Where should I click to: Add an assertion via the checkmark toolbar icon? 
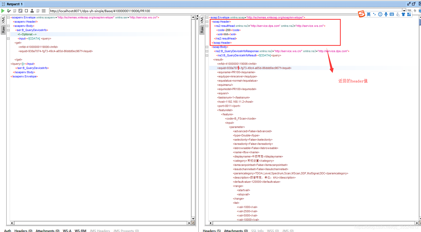(9, 11)
